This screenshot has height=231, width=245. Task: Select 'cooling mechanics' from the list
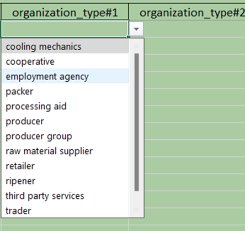tap(65, 46)
